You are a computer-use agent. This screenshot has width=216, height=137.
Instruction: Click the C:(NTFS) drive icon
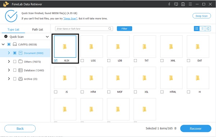[15, 44]
